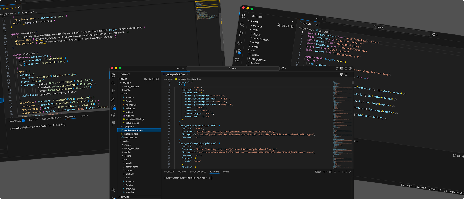Image resolution: width=464 pixels, height=199 pixels.
Task: Click ChatGPT icon in center editor toolbar
Action: tap(342, 74)
